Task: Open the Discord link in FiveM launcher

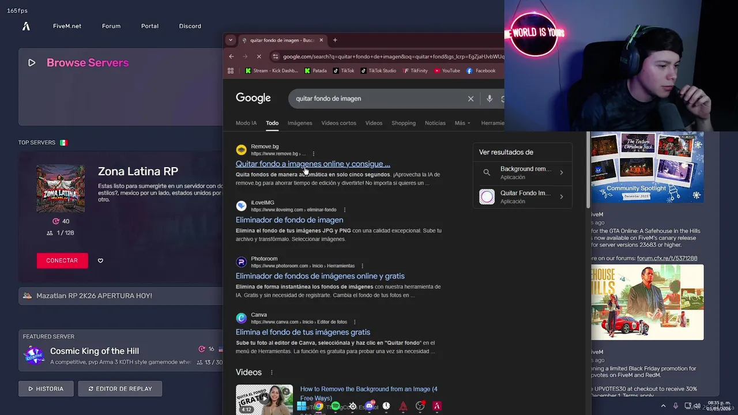Action: tap(190, 26)
